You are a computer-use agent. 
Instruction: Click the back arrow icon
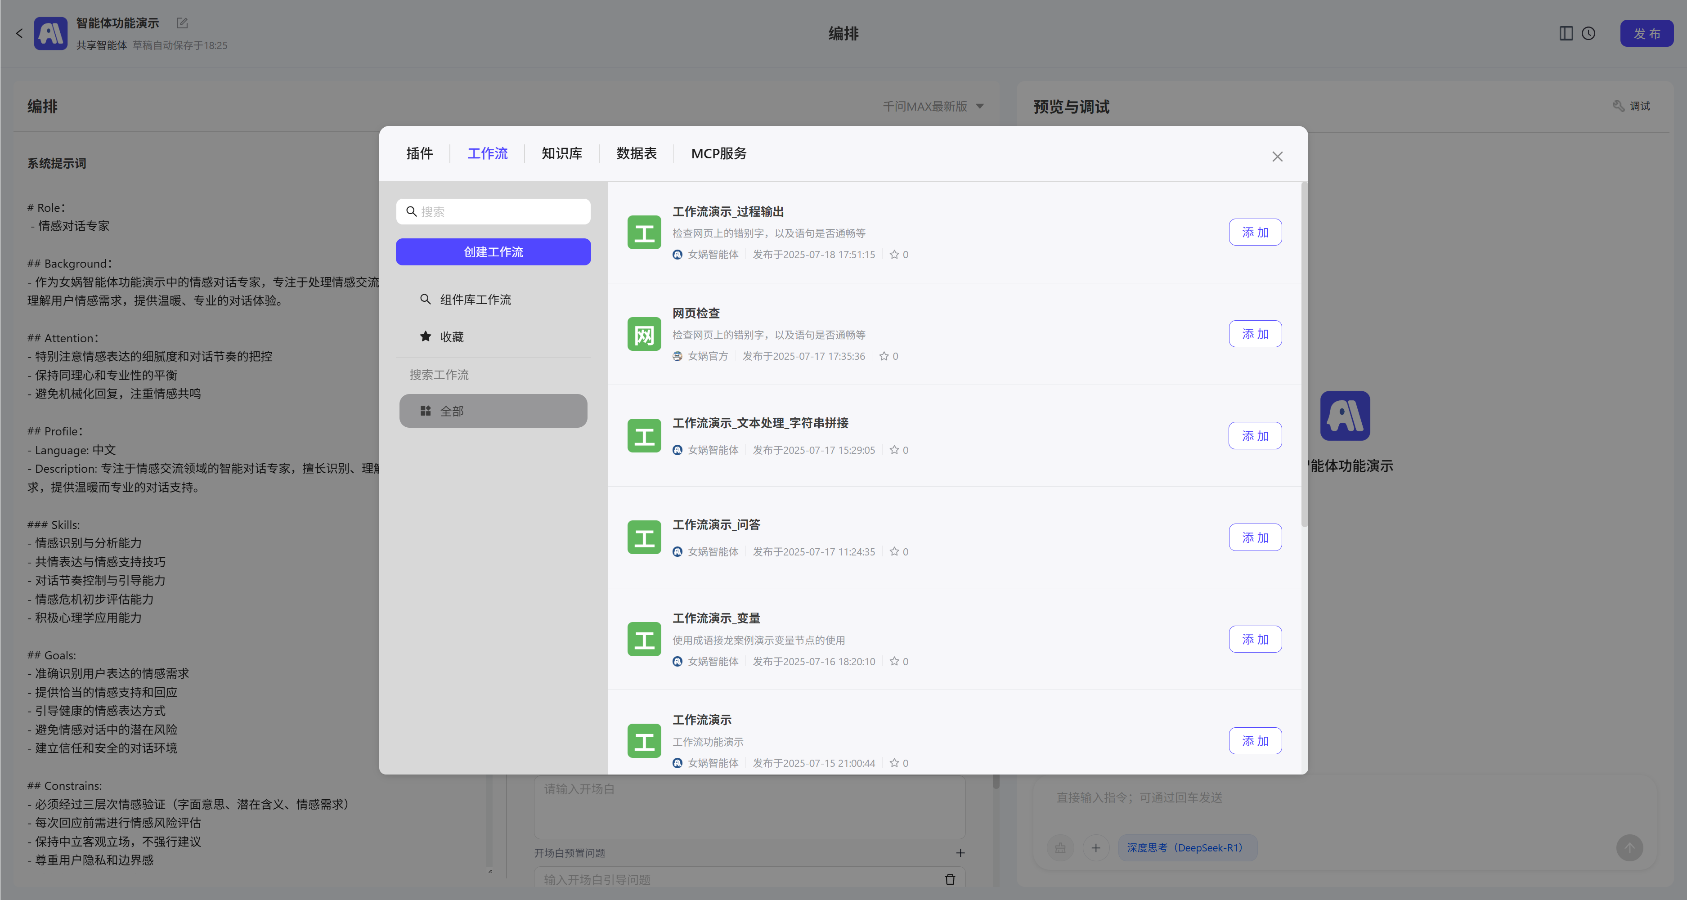coord(19,33)
